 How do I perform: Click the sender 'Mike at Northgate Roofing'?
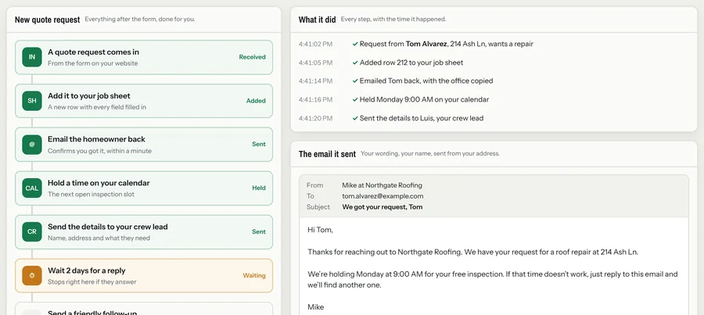tap(382, 185)
